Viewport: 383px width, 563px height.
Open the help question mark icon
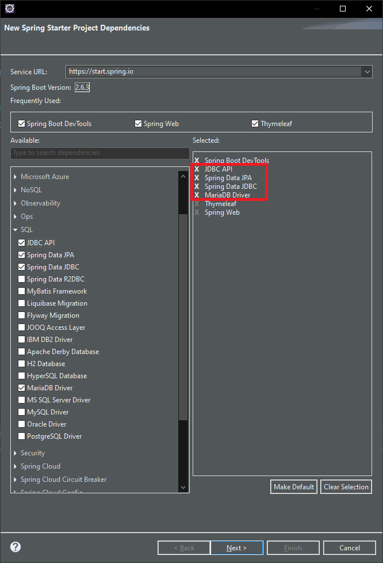16,547
